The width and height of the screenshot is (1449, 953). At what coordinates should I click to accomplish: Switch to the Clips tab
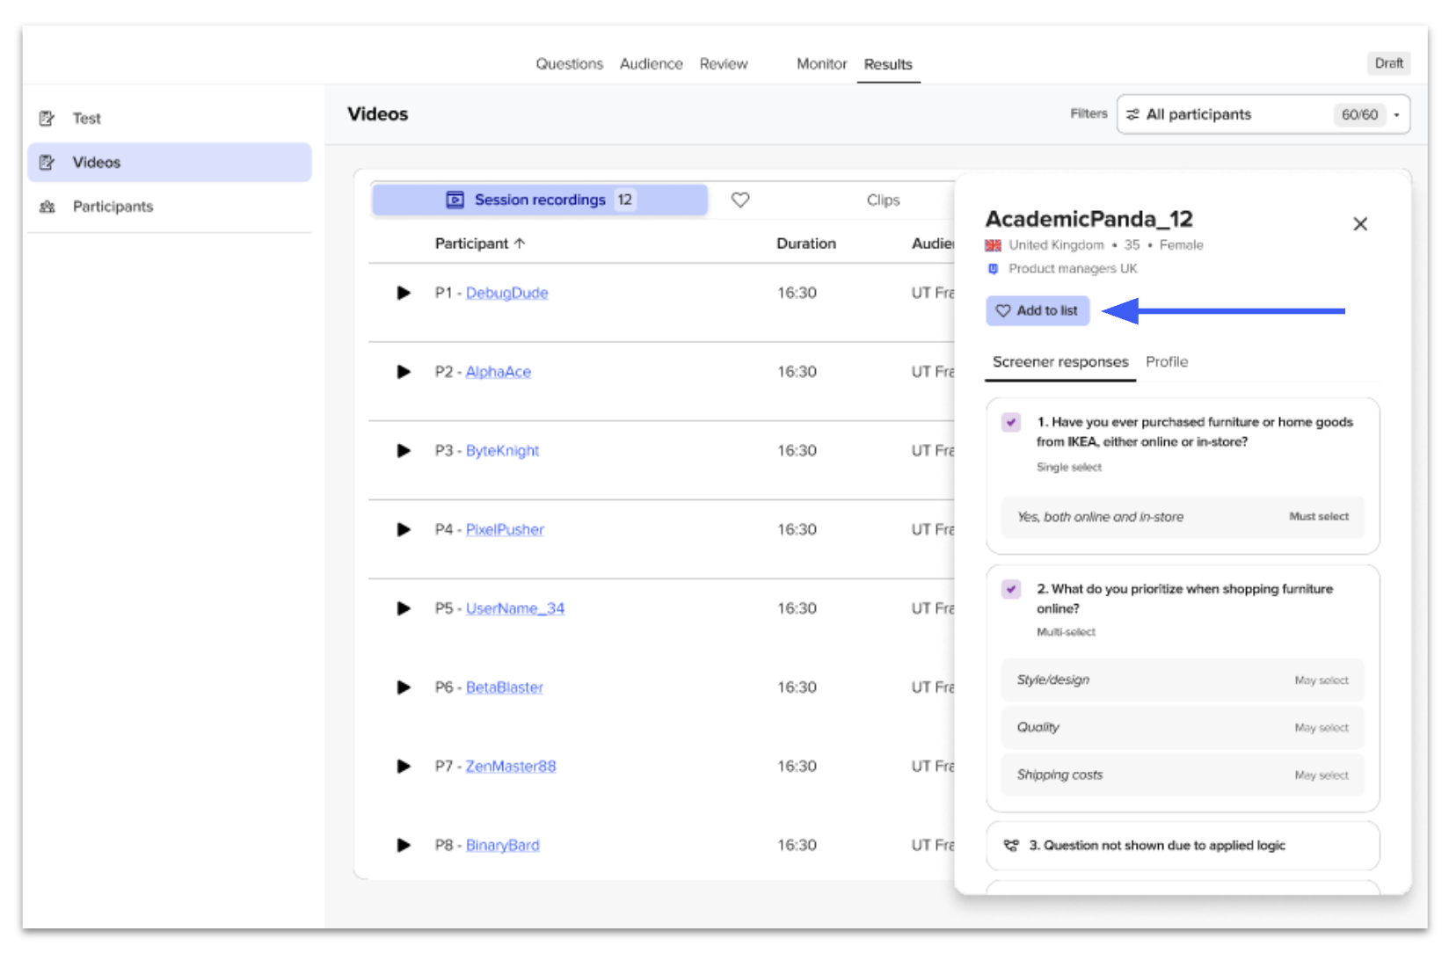pos(883,200)
